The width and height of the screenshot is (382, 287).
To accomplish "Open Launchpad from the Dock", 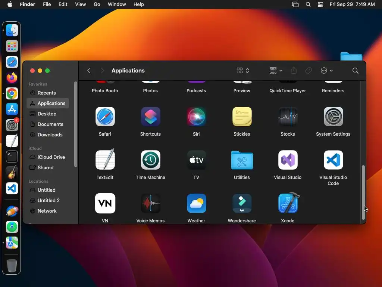I will pos(12,46).
